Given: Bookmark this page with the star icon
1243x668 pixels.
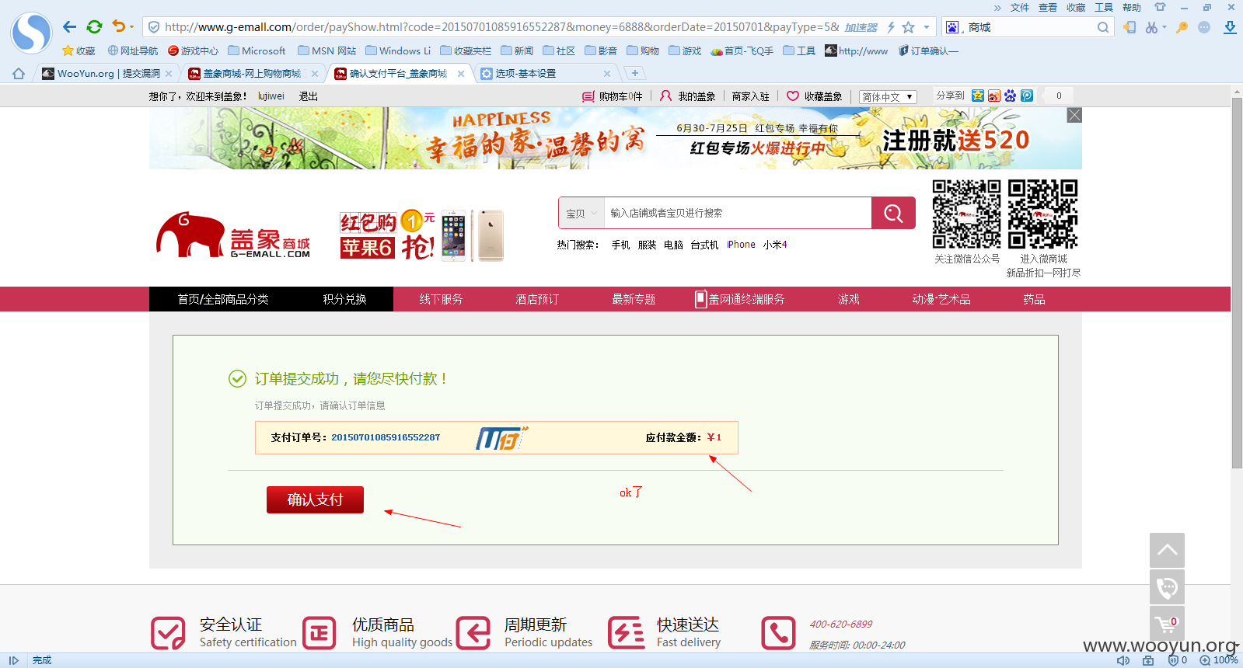Looking at the screenshot, I should tap(908, 27).
